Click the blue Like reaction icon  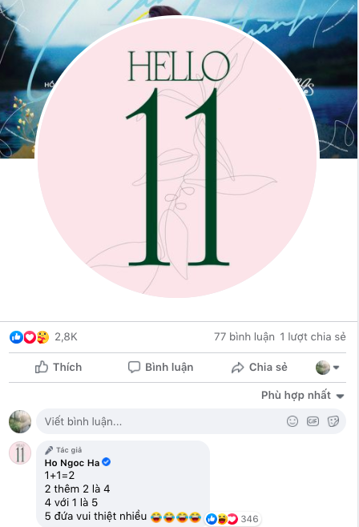pyautogui.click(x=16, y=336)
